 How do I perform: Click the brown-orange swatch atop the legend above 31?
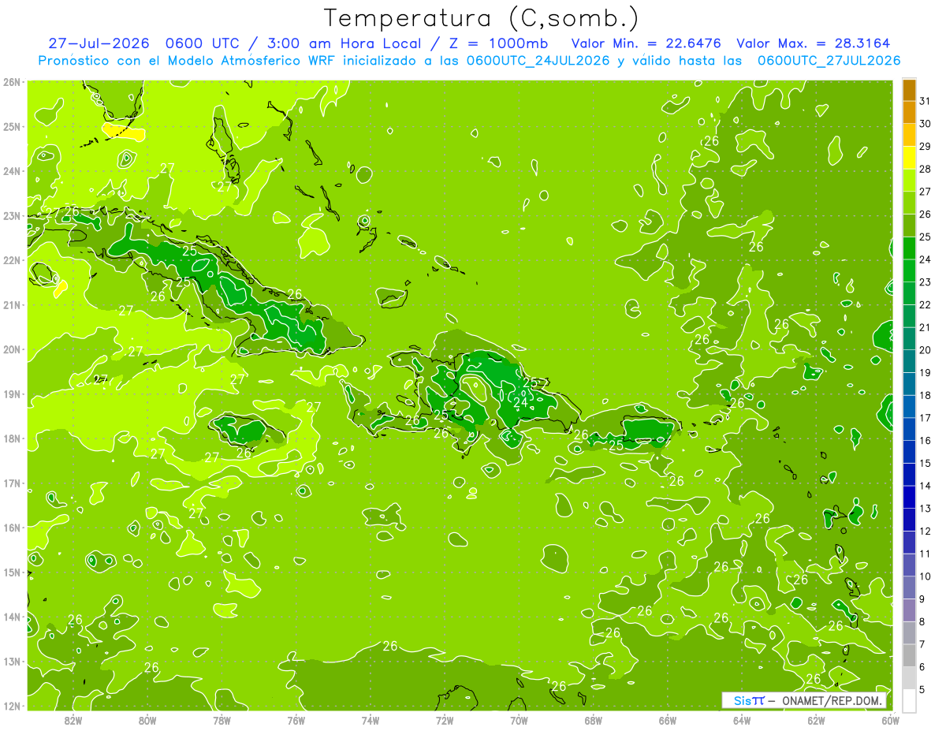(x=909, y=91)
